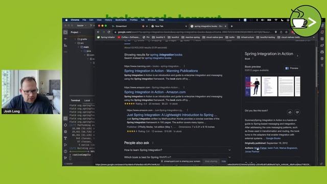Reload the Google search page
Screen dimensions: 327x184
[x=109, y=32]
